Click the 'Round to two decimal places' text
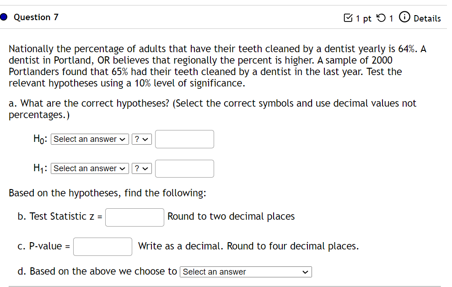This screenshot has height=287, width=452. tap(231, 217)
